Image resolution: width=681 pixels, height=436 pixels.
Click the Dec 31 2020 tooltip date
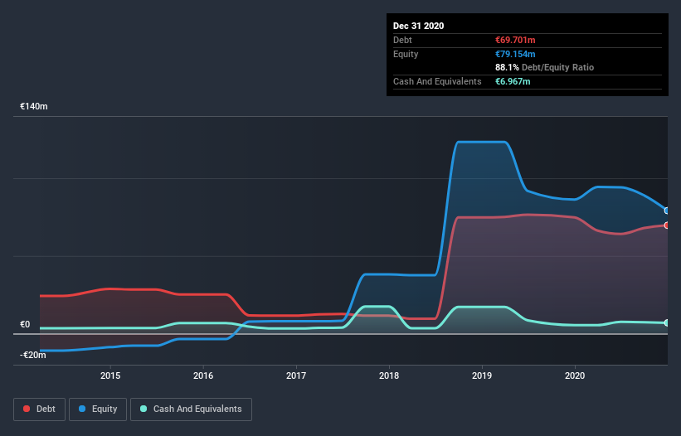coord(419,26)
